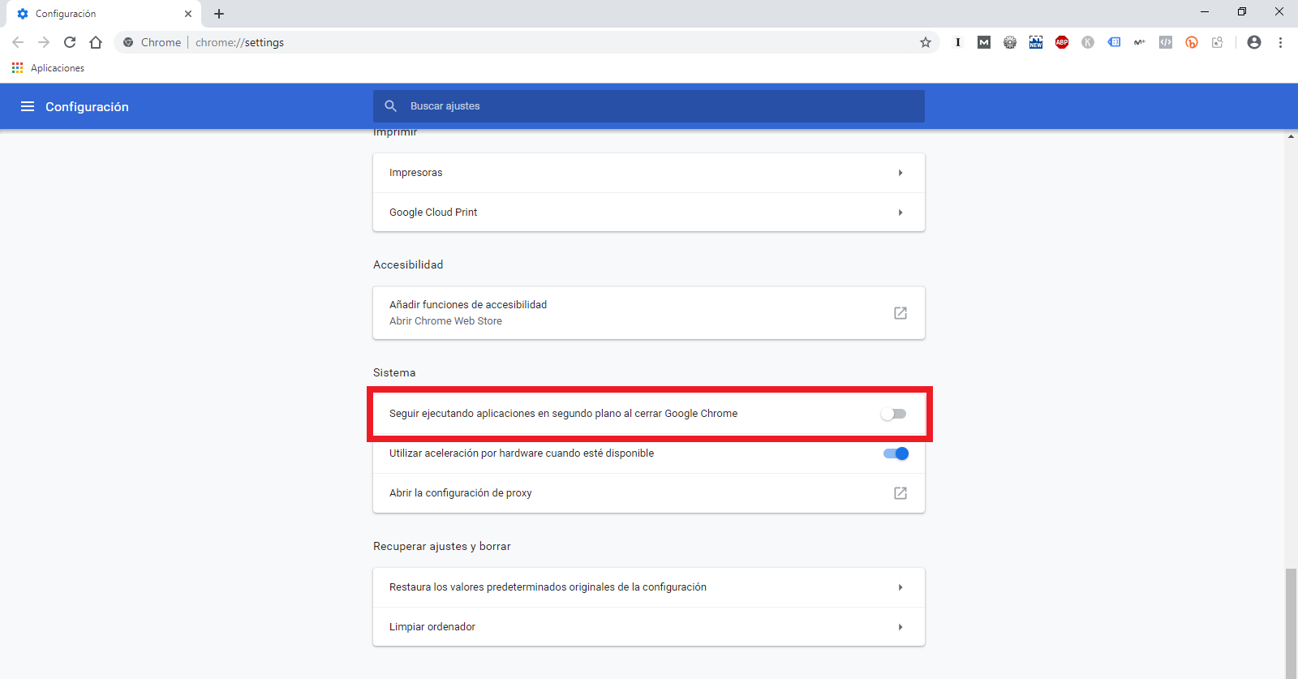
Task: Open the Chrome profile avatar menu
Action: point(1254,42)
